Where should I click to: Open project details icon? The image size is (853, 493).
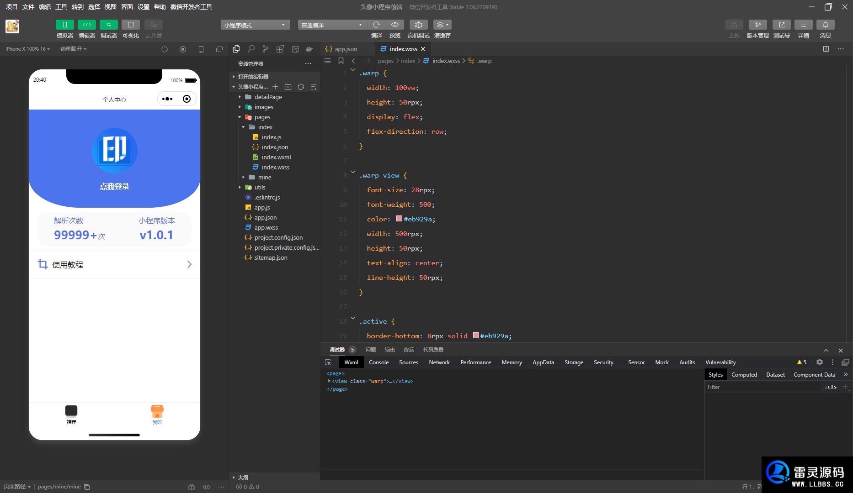click(803, 25)
